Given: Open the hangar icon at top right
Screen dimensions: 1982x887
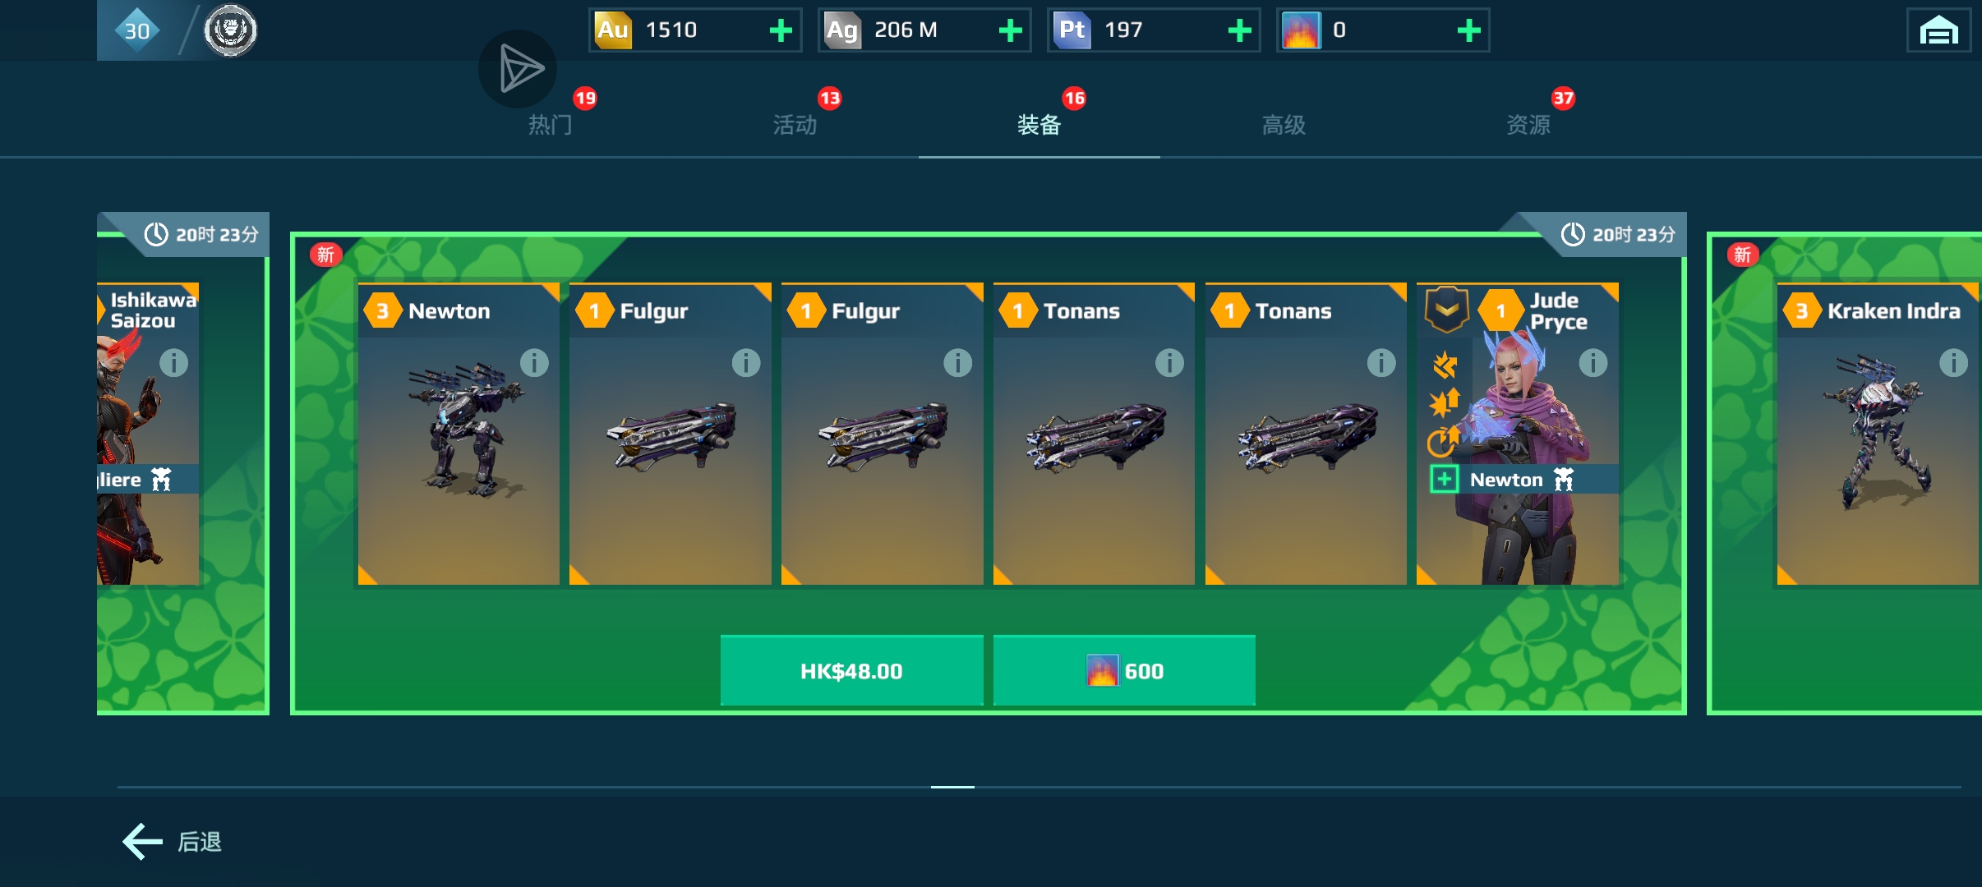Looking at the screenshot, I should pyautogui.click(x=1938, y=30).
